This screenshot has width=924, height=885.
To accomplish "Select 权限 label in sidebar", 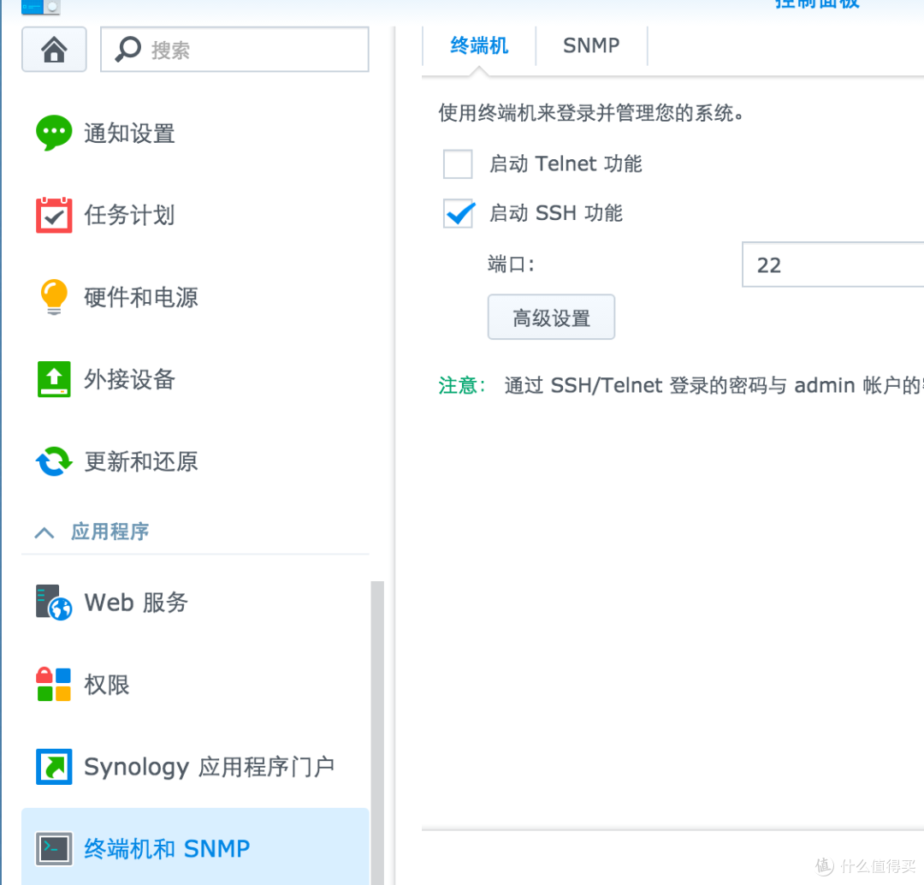I will pyautogui.click(x=107, y=685).
